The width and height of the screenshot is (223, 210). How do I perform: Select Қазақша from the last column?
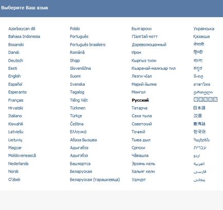(201, 36)
